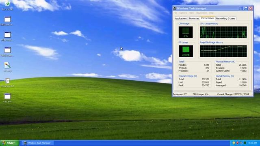Open the Start menu
Screen dimensions: 260x146
click(10, 143)
